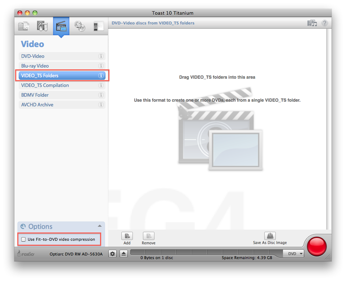Open the Audio category tab icon
Image resolution: width=346 pixels, height=281 pixels.
pos(42,26)
